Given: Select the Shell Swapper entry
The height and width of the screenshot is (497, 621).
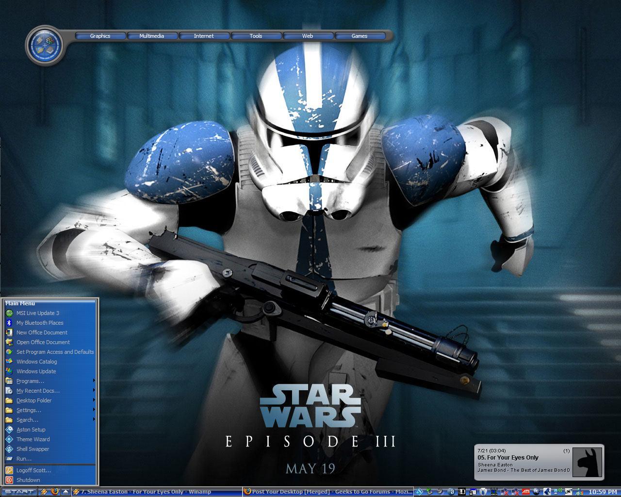Looking at the screenshot, I should [50, 449].
